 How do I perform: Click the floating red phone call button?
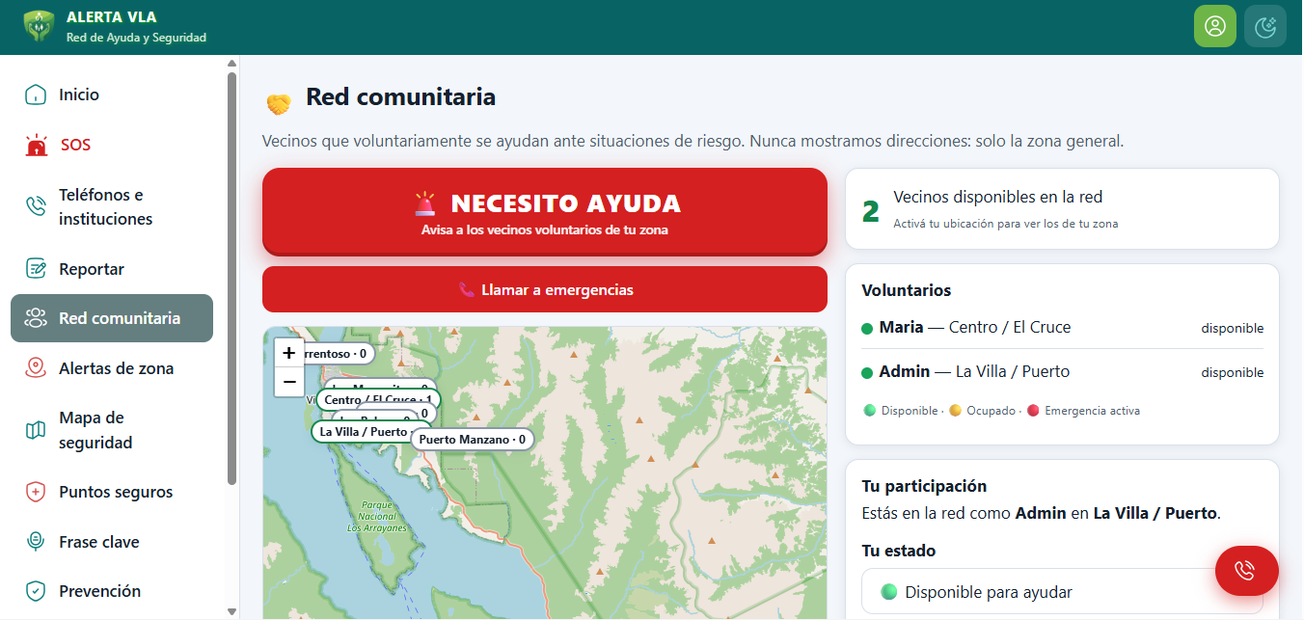tap(1246, 571)
